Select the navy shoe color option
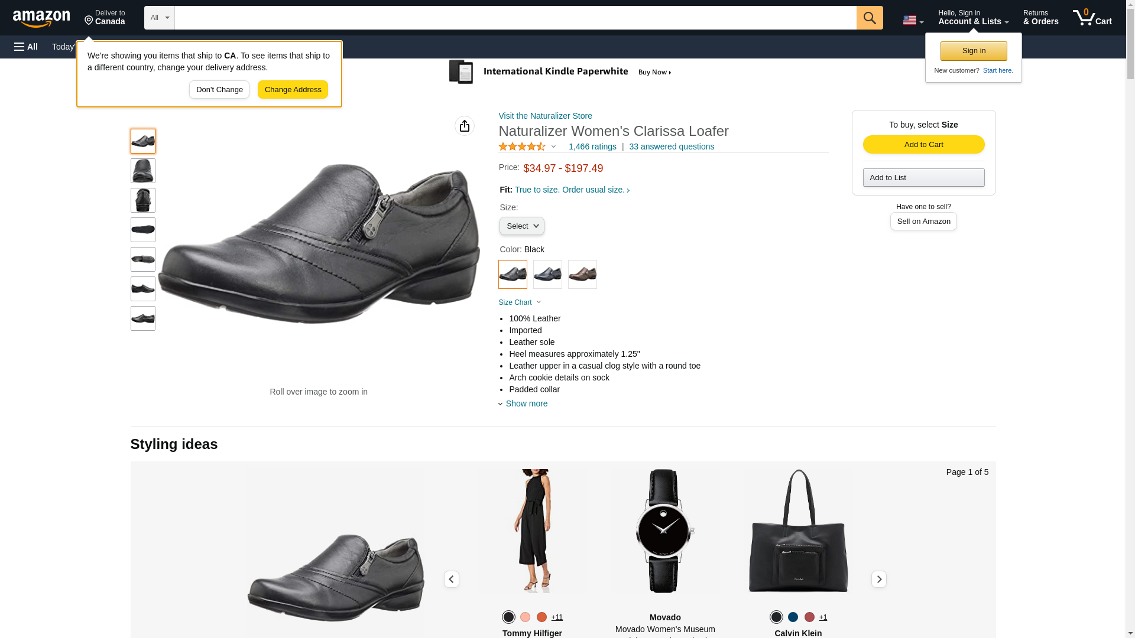 coord(547,275)
